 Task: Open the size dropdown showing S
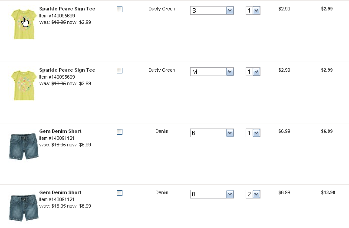click(212, 10)
